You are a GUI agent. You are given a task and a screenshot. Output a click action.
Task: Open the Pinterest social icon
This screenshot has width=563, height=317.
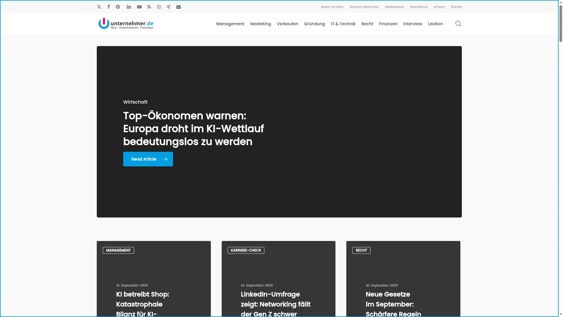click(x=118, y=7)
